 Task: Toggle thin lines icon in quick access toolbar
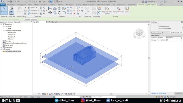coord(51,1)
